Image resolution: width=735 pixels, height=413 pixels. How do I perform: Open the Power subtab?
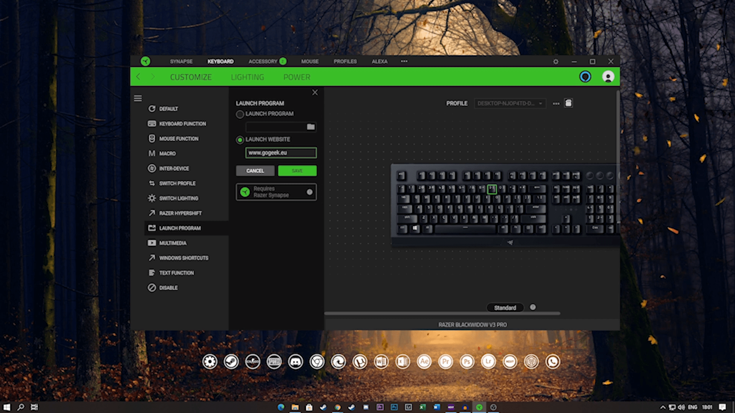tap(297, 77)
